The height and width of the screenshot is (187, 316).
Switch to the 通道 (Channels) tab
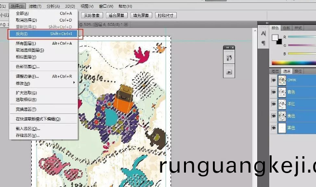pos(287,71)
